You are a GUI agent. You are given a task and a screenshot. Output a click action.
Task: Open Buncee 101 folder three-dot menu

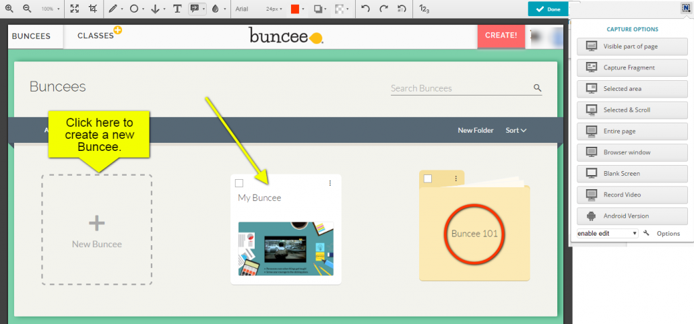tap(456, 179)
